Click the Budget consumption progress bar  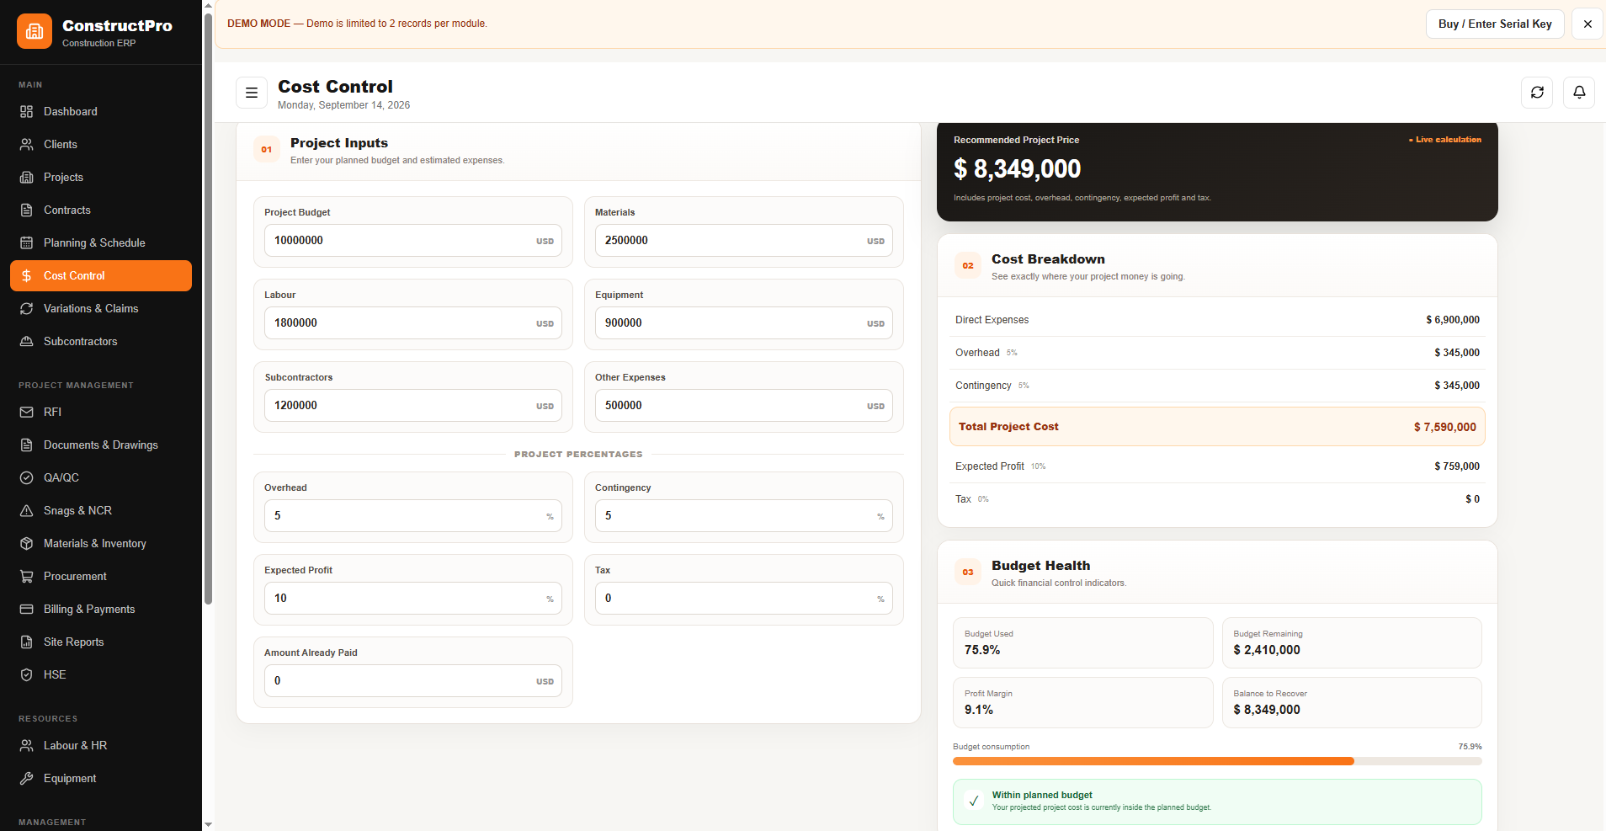coord(1217,761)
